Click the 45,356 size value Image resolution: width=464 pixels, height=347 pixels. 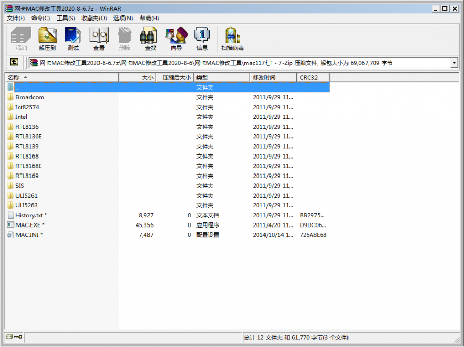pyautogui.click(x=144, y=225)
